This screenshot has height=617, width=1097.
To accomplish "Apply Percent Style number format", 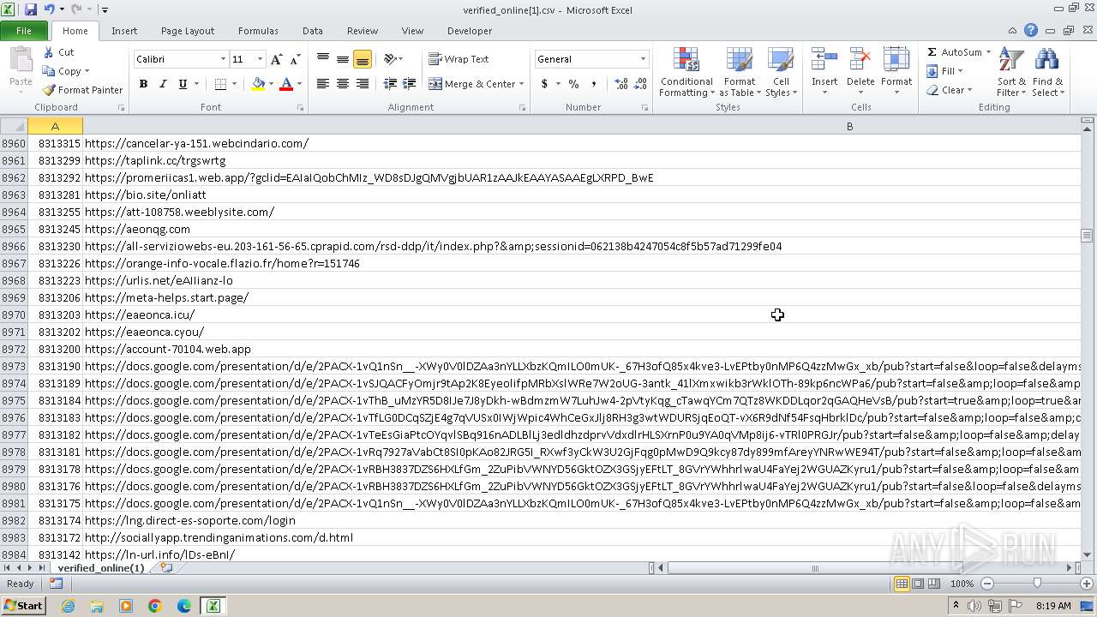I will click(573, 84).
